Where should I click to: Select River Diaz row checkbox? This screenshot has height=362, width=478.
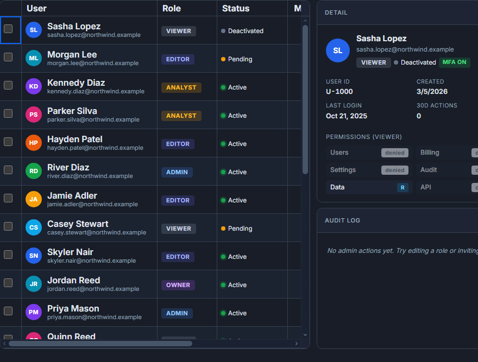(x=8, y=170)
